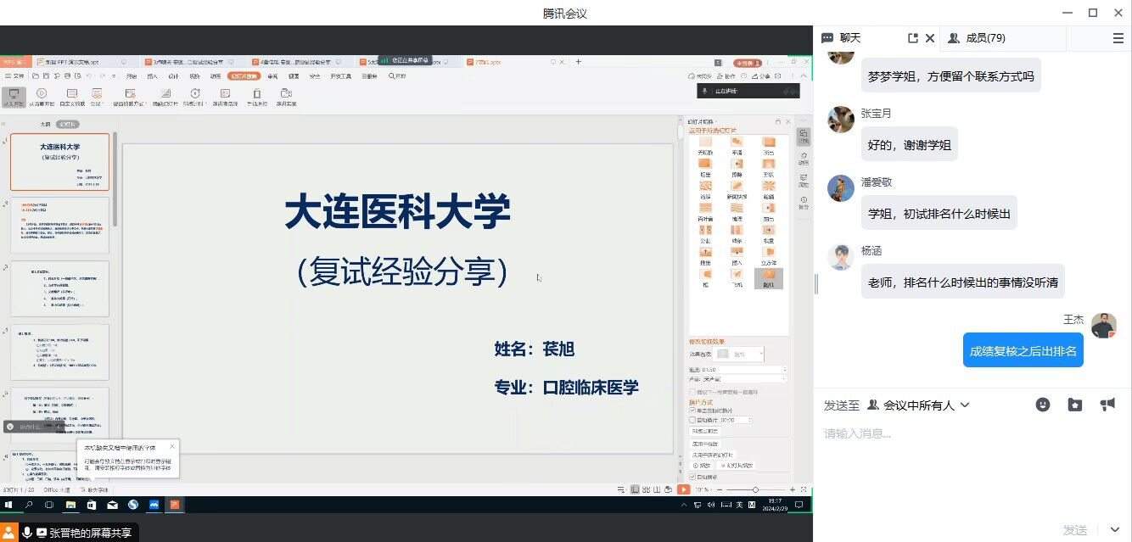Open the emoji picker in chat
Image resolution: width=1132 pixels, height=542 pixels.
click(x=1043, y=405)
